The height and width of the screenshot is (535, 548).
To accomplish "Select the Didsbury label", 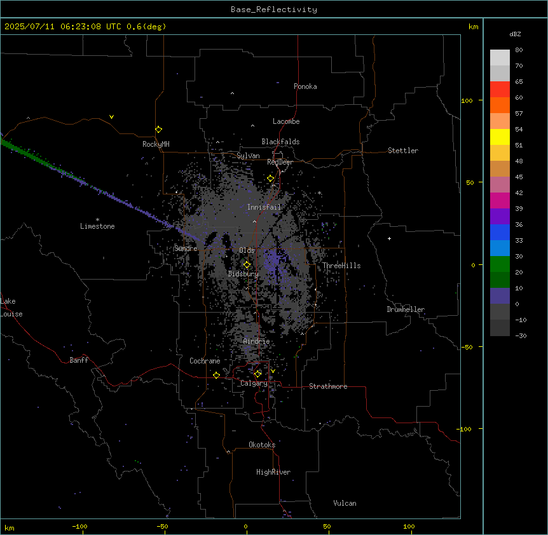I will click(x=243, y=274).
